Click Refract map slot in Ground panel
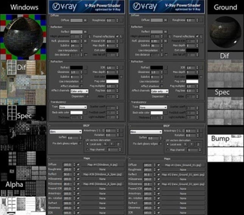The height and width of the screenshot is (215, 244). coord(166,68)
